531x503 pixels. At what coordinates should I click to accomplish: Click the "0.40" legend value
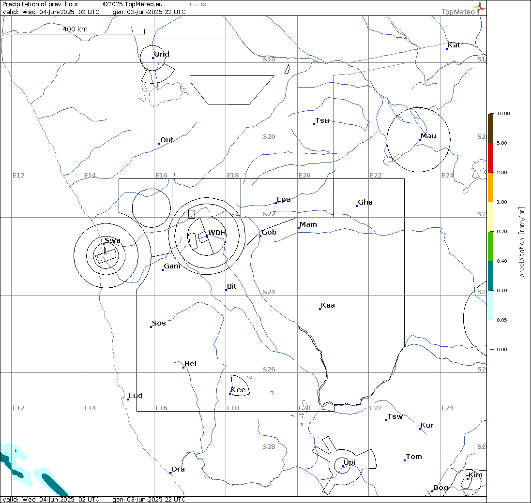pyautogui.click(x=502, y=261)
